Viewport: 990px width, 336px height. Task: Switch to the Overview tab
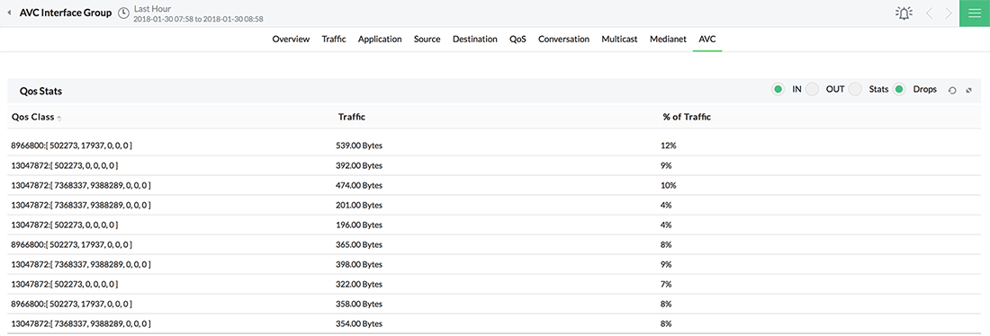pos(291,40)
